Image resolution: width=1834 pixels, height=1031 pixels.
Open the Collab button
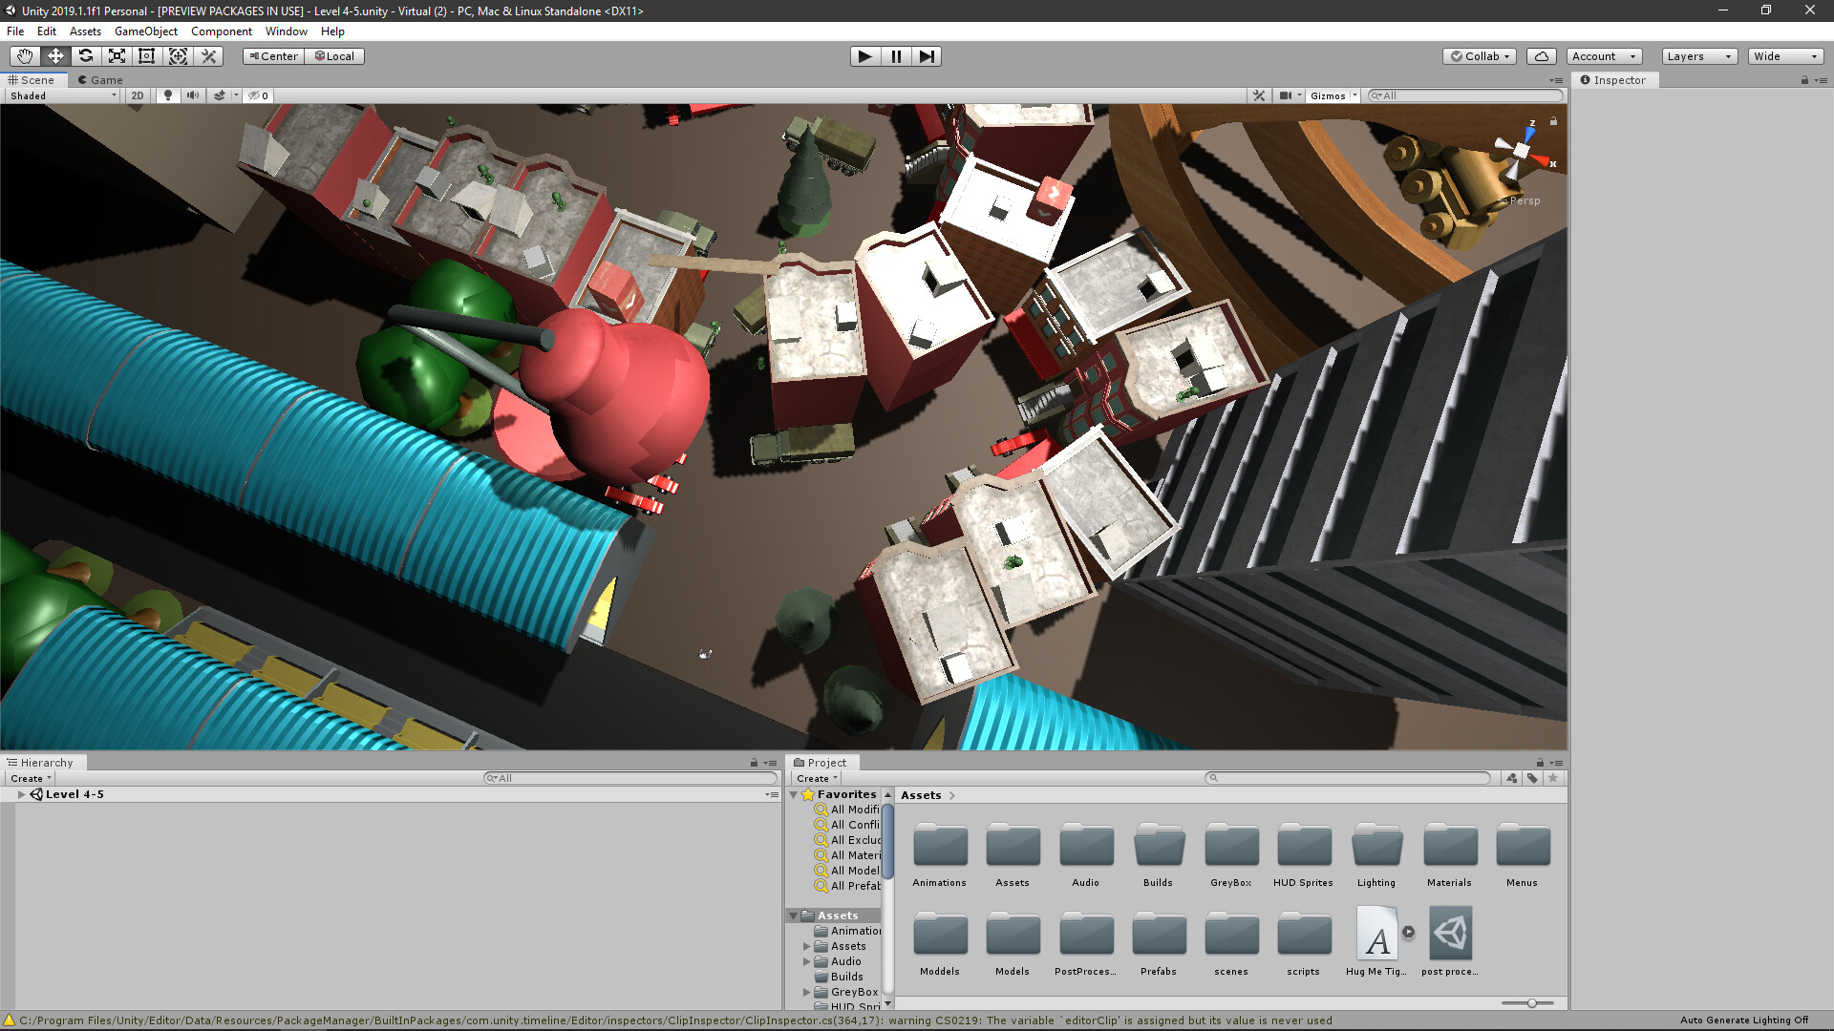pos(1480,56)
